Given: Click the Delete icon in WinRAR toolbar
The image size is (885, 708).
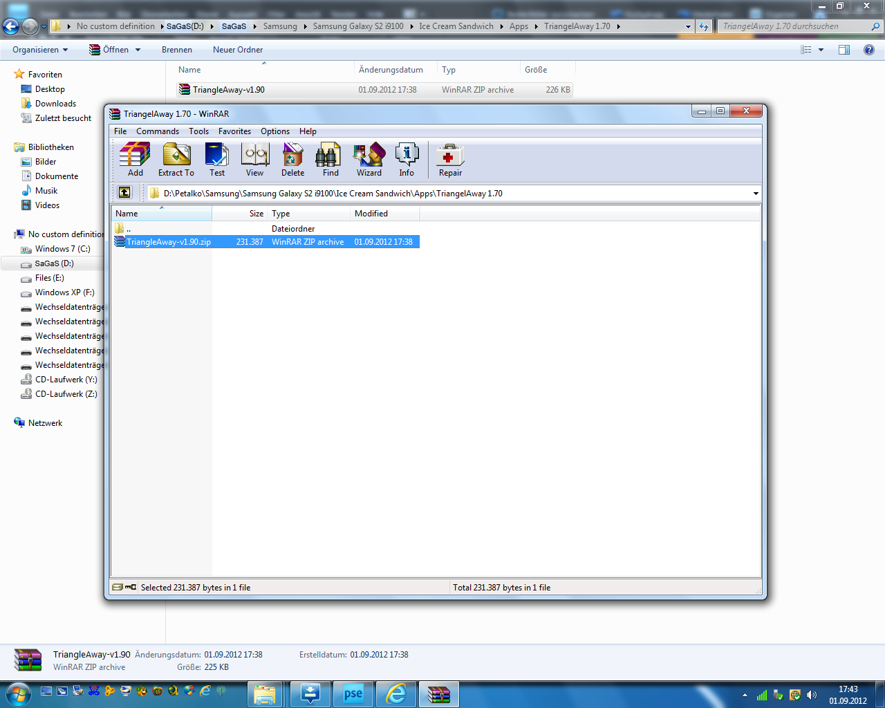Looking at the screenshot, I should (292, 160).
